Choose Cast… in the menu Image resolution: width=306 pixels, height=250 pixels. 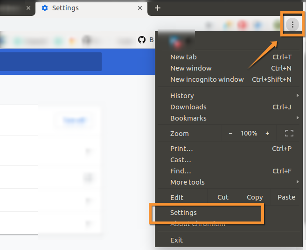(x=181, y=160)
